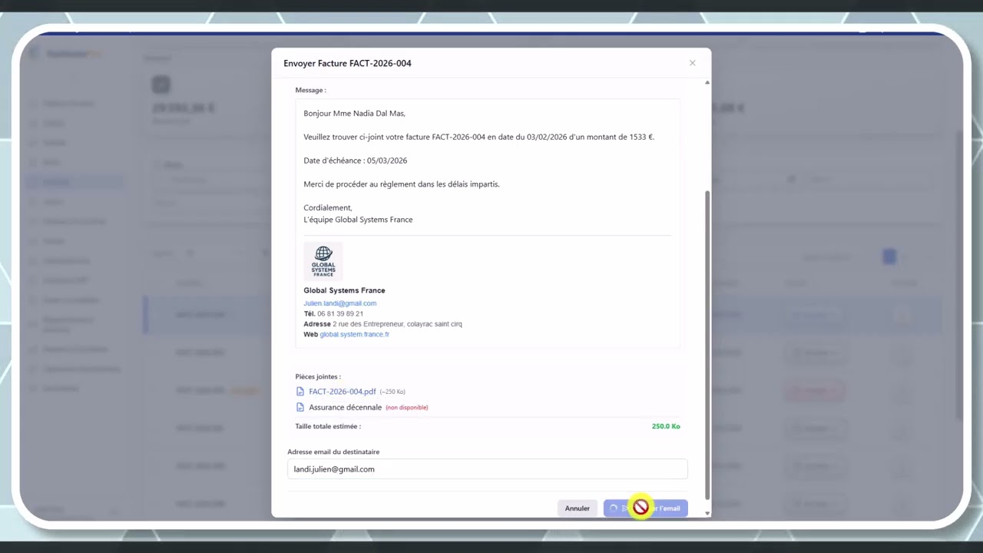Click the dialog scrollbar up arrow

click(x=707, y=82)
